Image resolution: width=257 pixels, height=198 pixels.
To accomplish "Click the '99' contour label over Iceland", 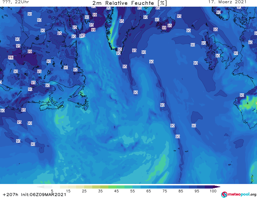I will pyautogui.click(x=164, y=28).
